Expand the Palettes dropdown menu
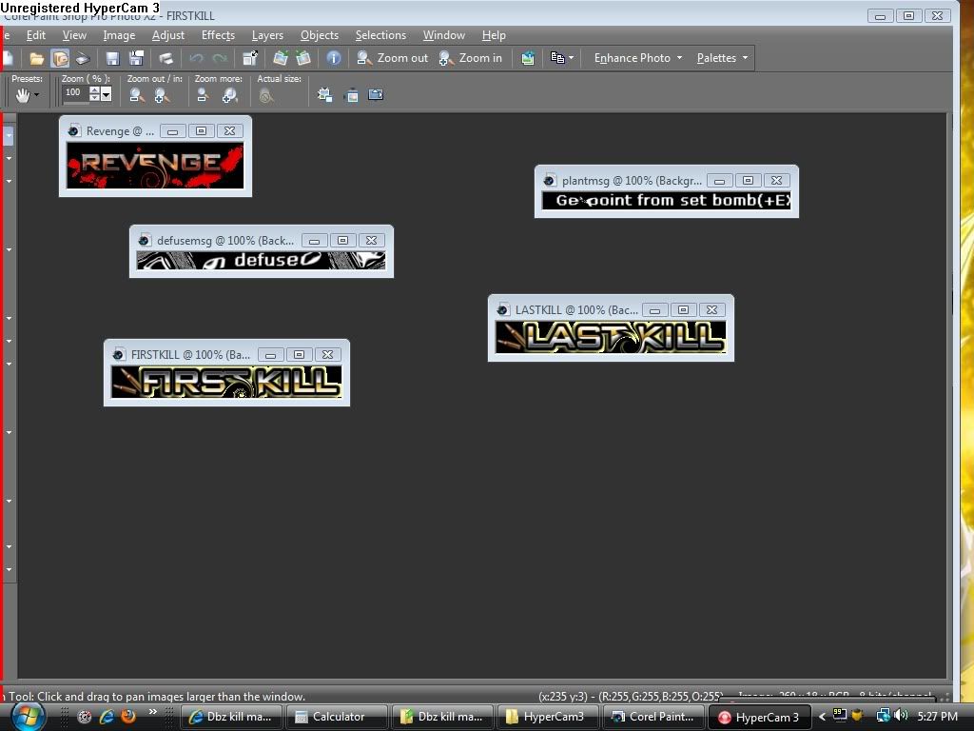Image resolution: width=974 pixels, height=731 pixels. coord(722,58)
